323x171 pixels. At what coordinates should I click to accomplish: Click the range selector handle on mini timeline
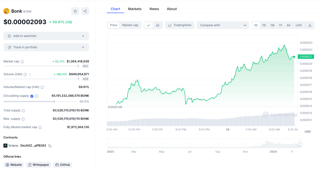[300, 143]
